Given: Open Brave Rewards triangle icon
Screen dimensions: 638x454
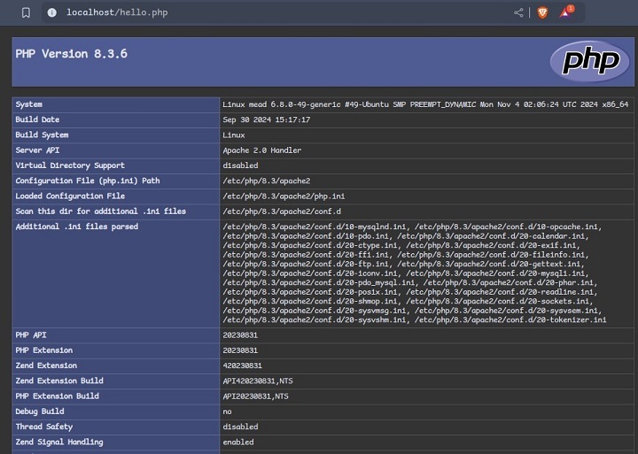Looking at the screenshot, I should 565,12.
